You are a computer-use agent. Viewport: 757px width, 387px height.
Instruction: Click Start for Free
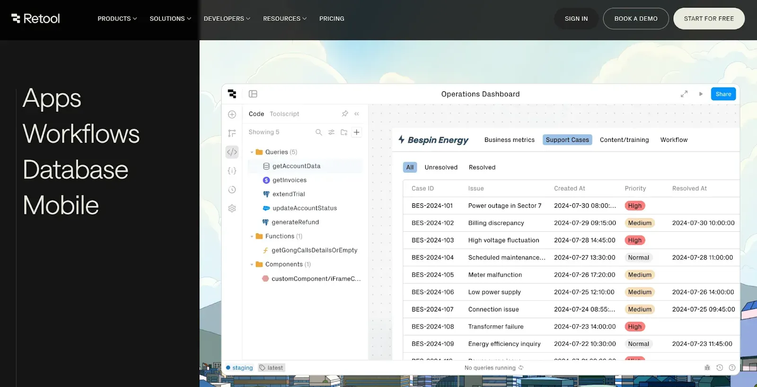[709, 19]
